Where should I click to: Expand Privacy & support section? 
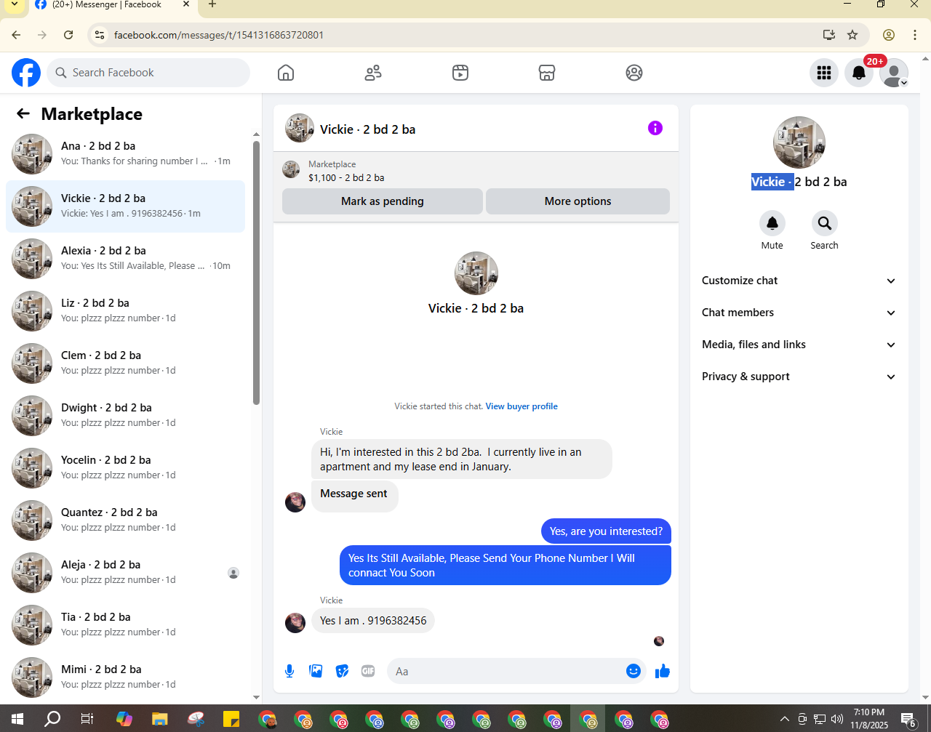click(799, 377)
